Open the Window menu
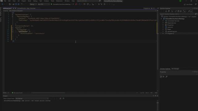Image resolution: width=198 pixels, height=111 pixels. click(67, 1)
